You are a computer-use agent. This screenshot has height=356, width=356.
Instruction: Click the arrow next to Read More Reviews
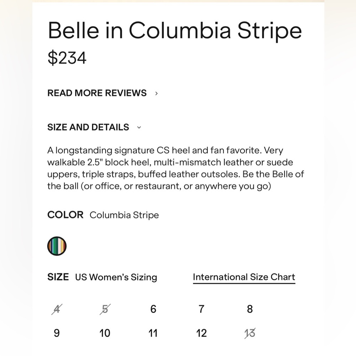click(156, 93)
